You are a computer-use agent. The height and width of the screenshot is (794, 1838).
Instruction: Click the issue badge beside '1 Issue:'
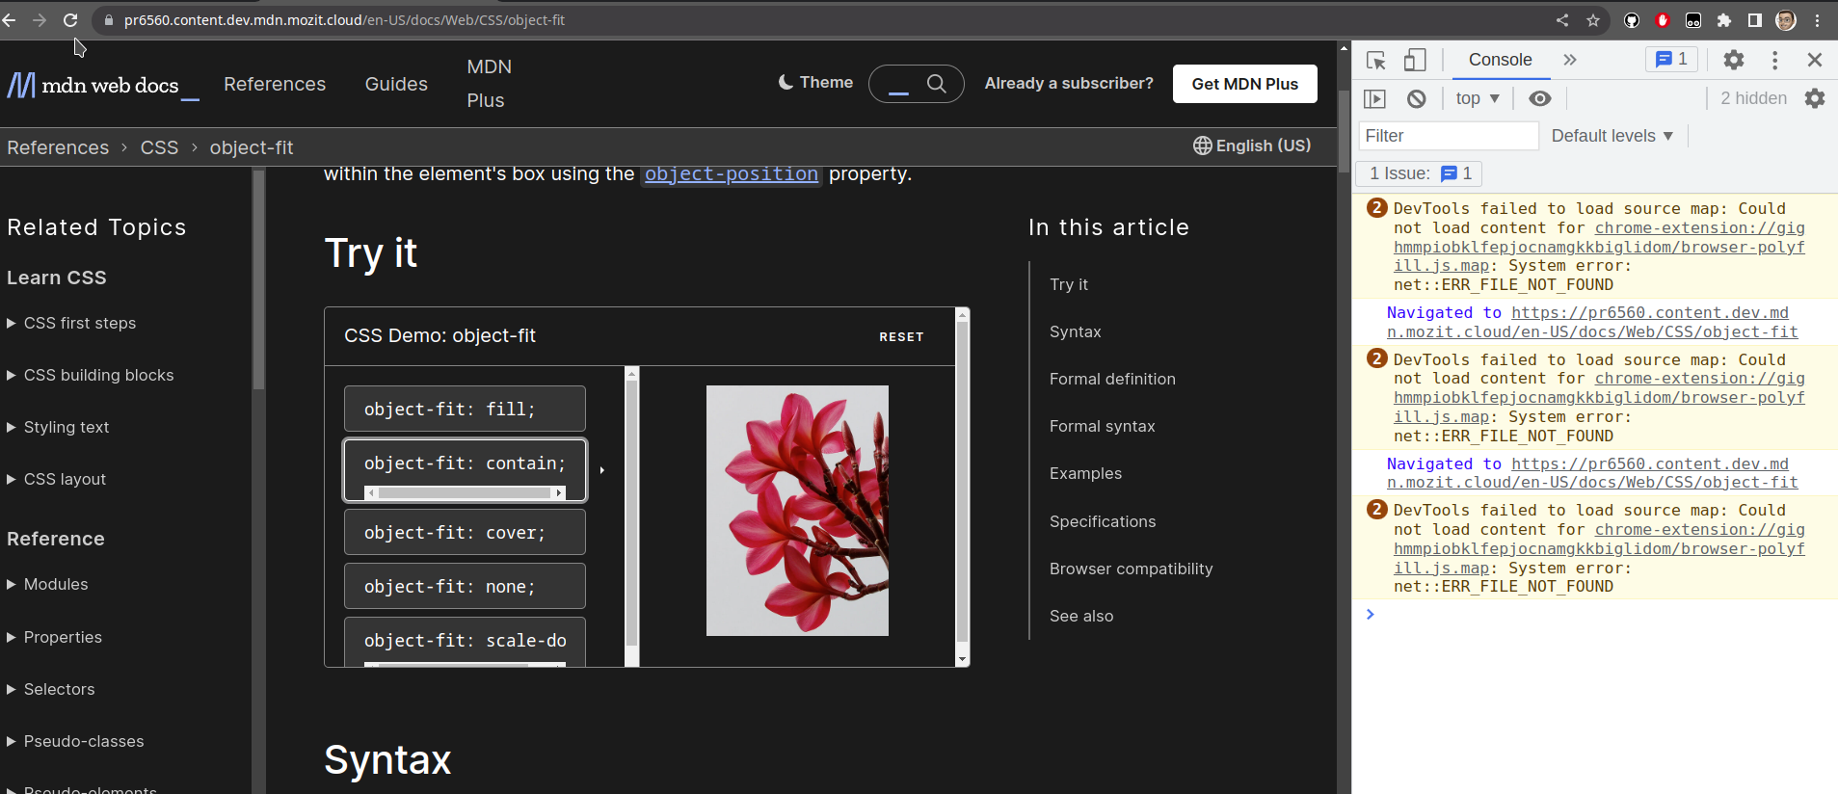click(x=1455, y=173)
